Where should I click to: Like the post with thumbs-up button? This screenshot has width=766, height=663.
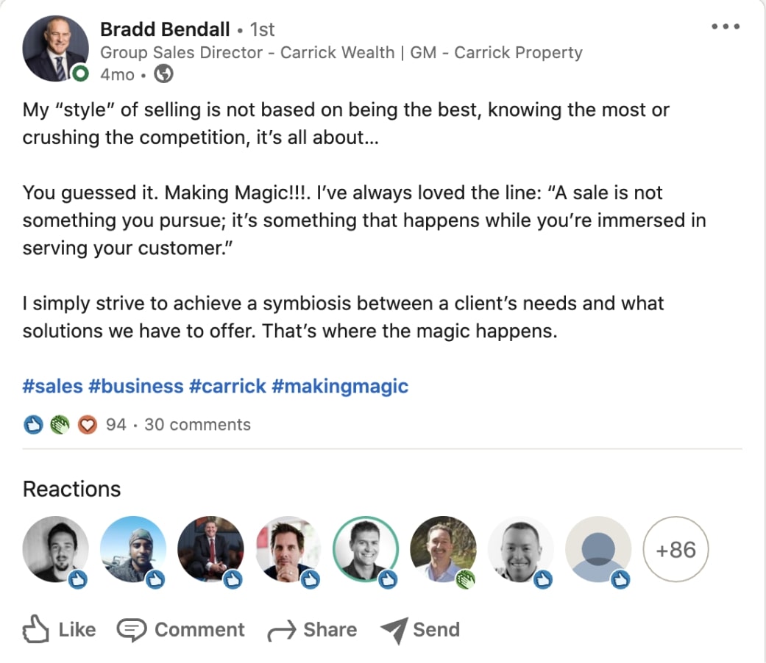click(x=59, y=630)
